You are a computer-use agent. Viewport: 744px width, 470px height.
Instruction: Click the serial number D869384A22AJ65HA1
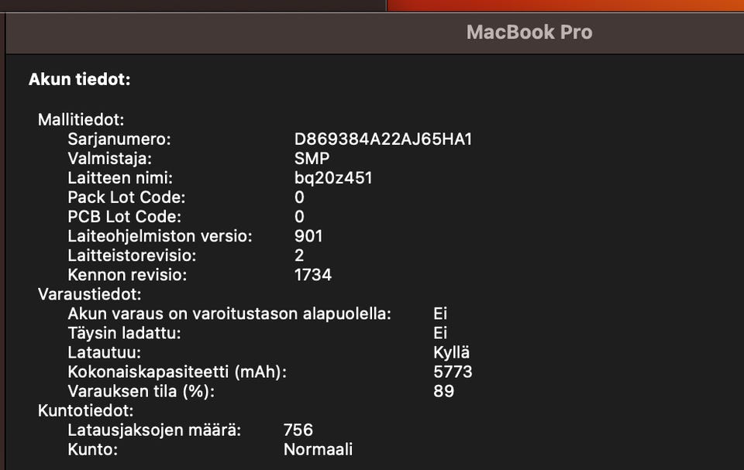(383, 139)
